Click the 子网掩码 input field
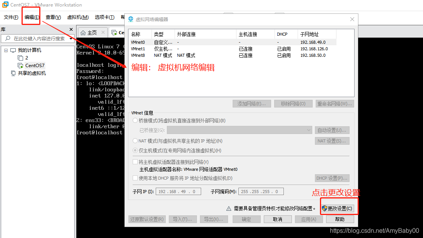This screenshot has height=238, width=423. [x=261, y=192]
